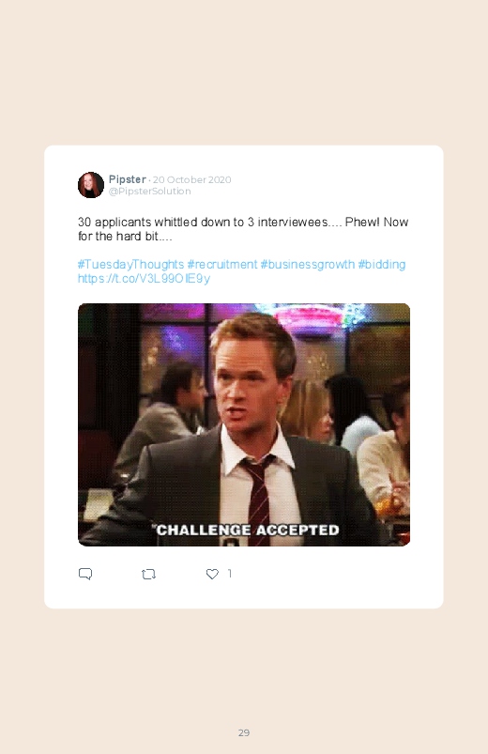Open the Pipster profile avatar
This screenshot has height=754, width=488.
(91, 185)
